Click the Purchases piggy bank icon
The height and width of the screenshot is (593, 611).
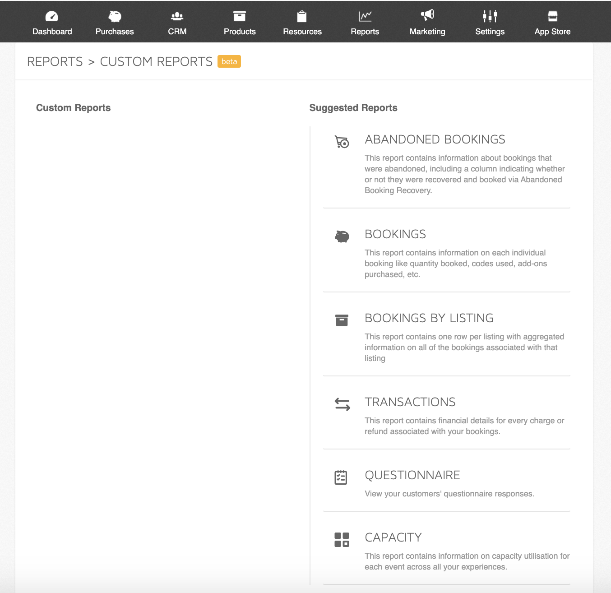115,17
